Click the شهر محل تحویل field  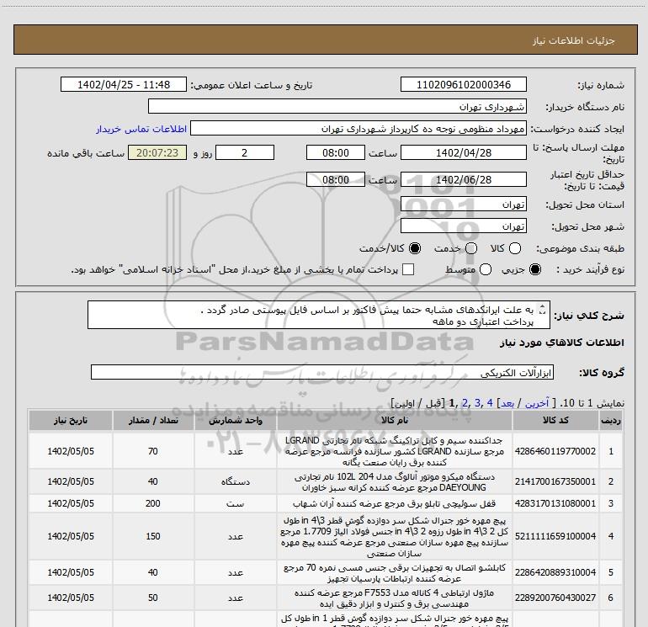point(463,226)
